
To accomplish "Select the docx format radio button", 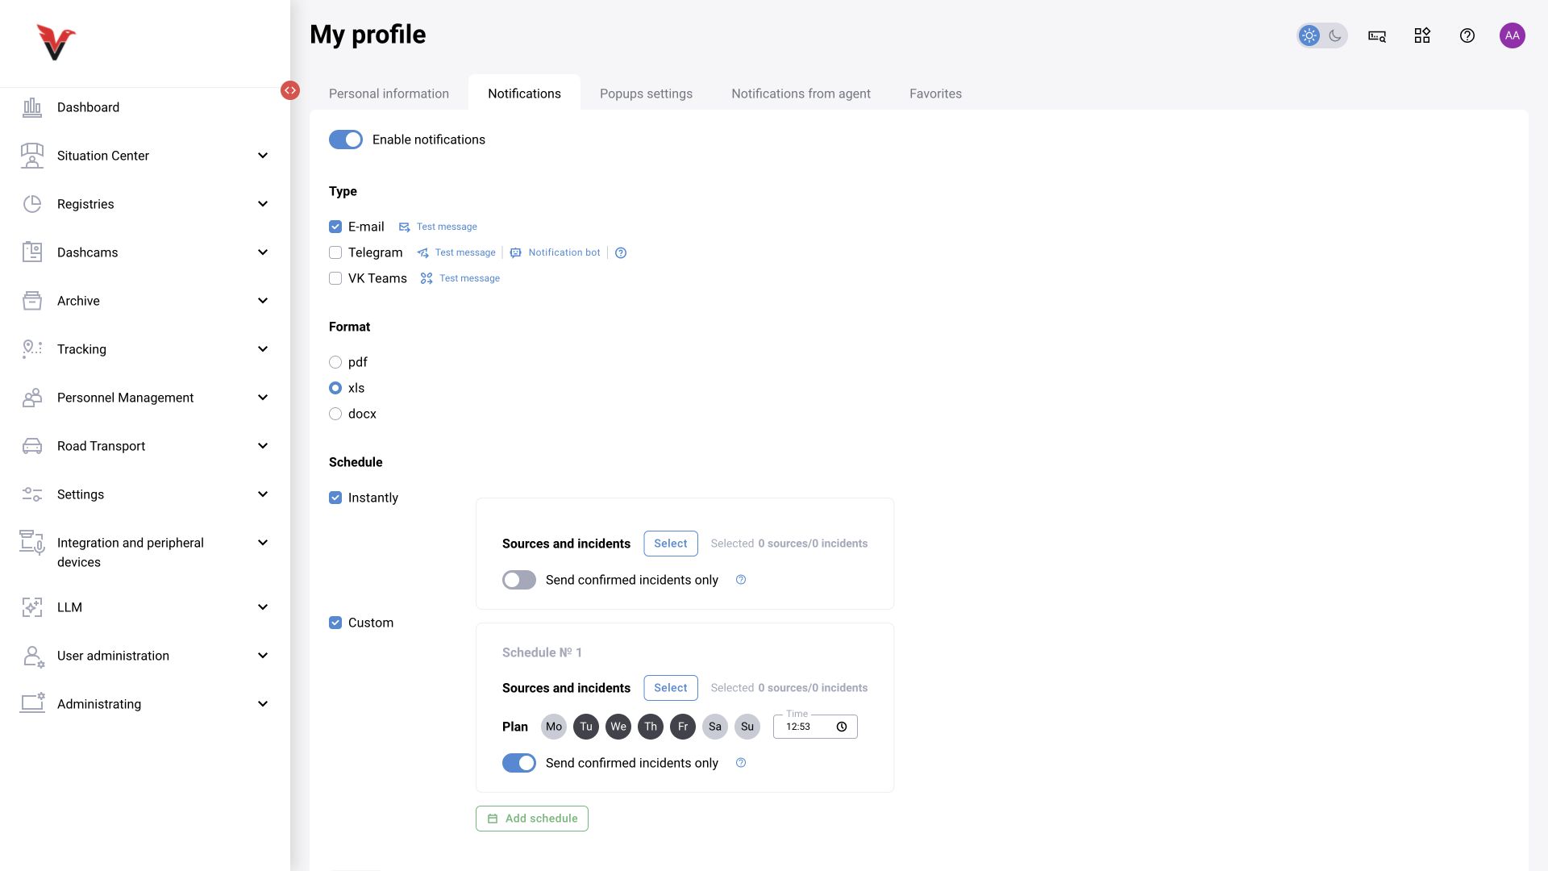I will pos(335,414).
